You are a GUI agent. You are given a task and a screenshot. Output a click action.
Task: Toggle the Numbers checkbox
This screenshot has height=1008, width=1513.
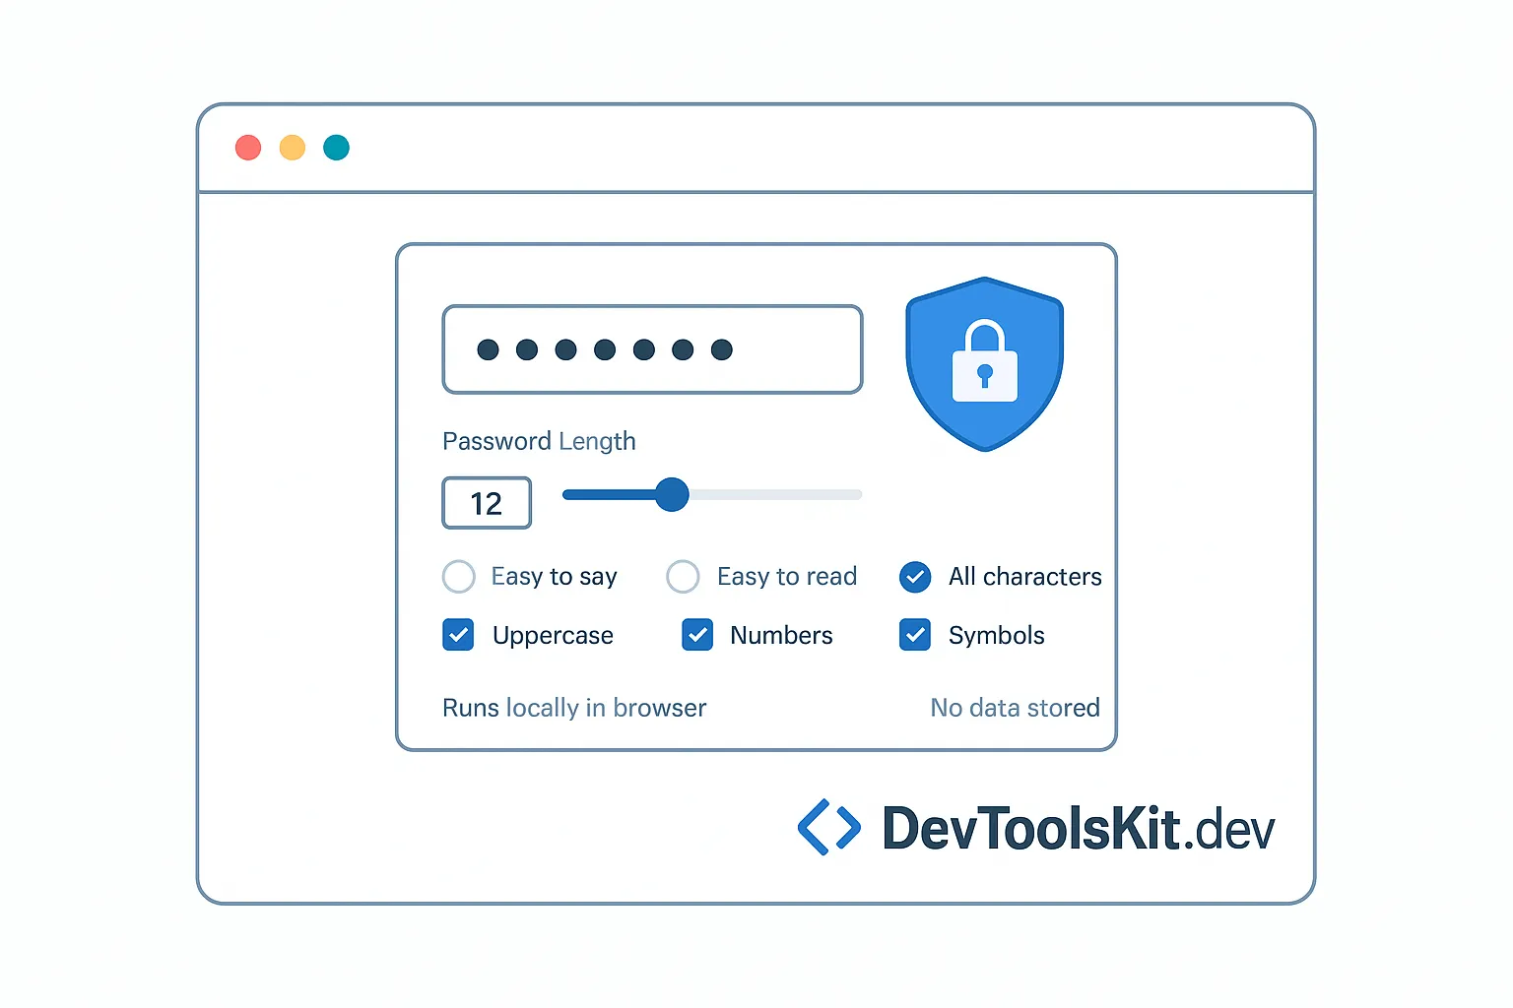coord(697,635)
